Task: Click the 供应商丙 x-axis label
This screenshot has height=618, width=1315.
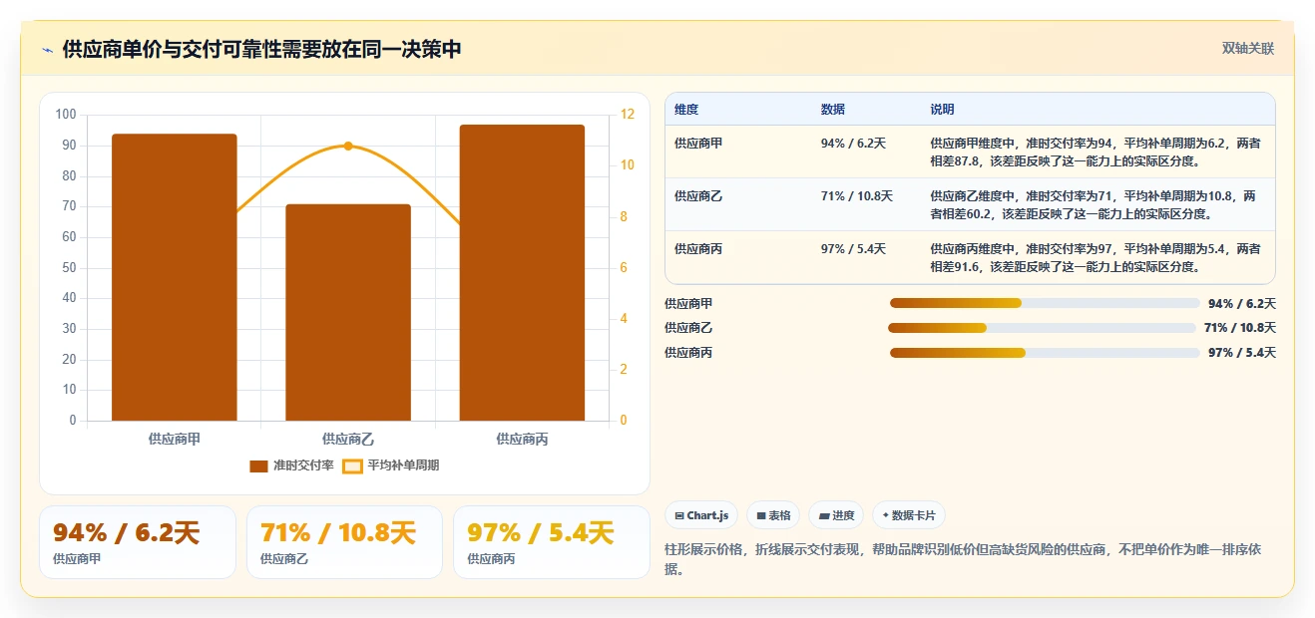Action: 522,439
